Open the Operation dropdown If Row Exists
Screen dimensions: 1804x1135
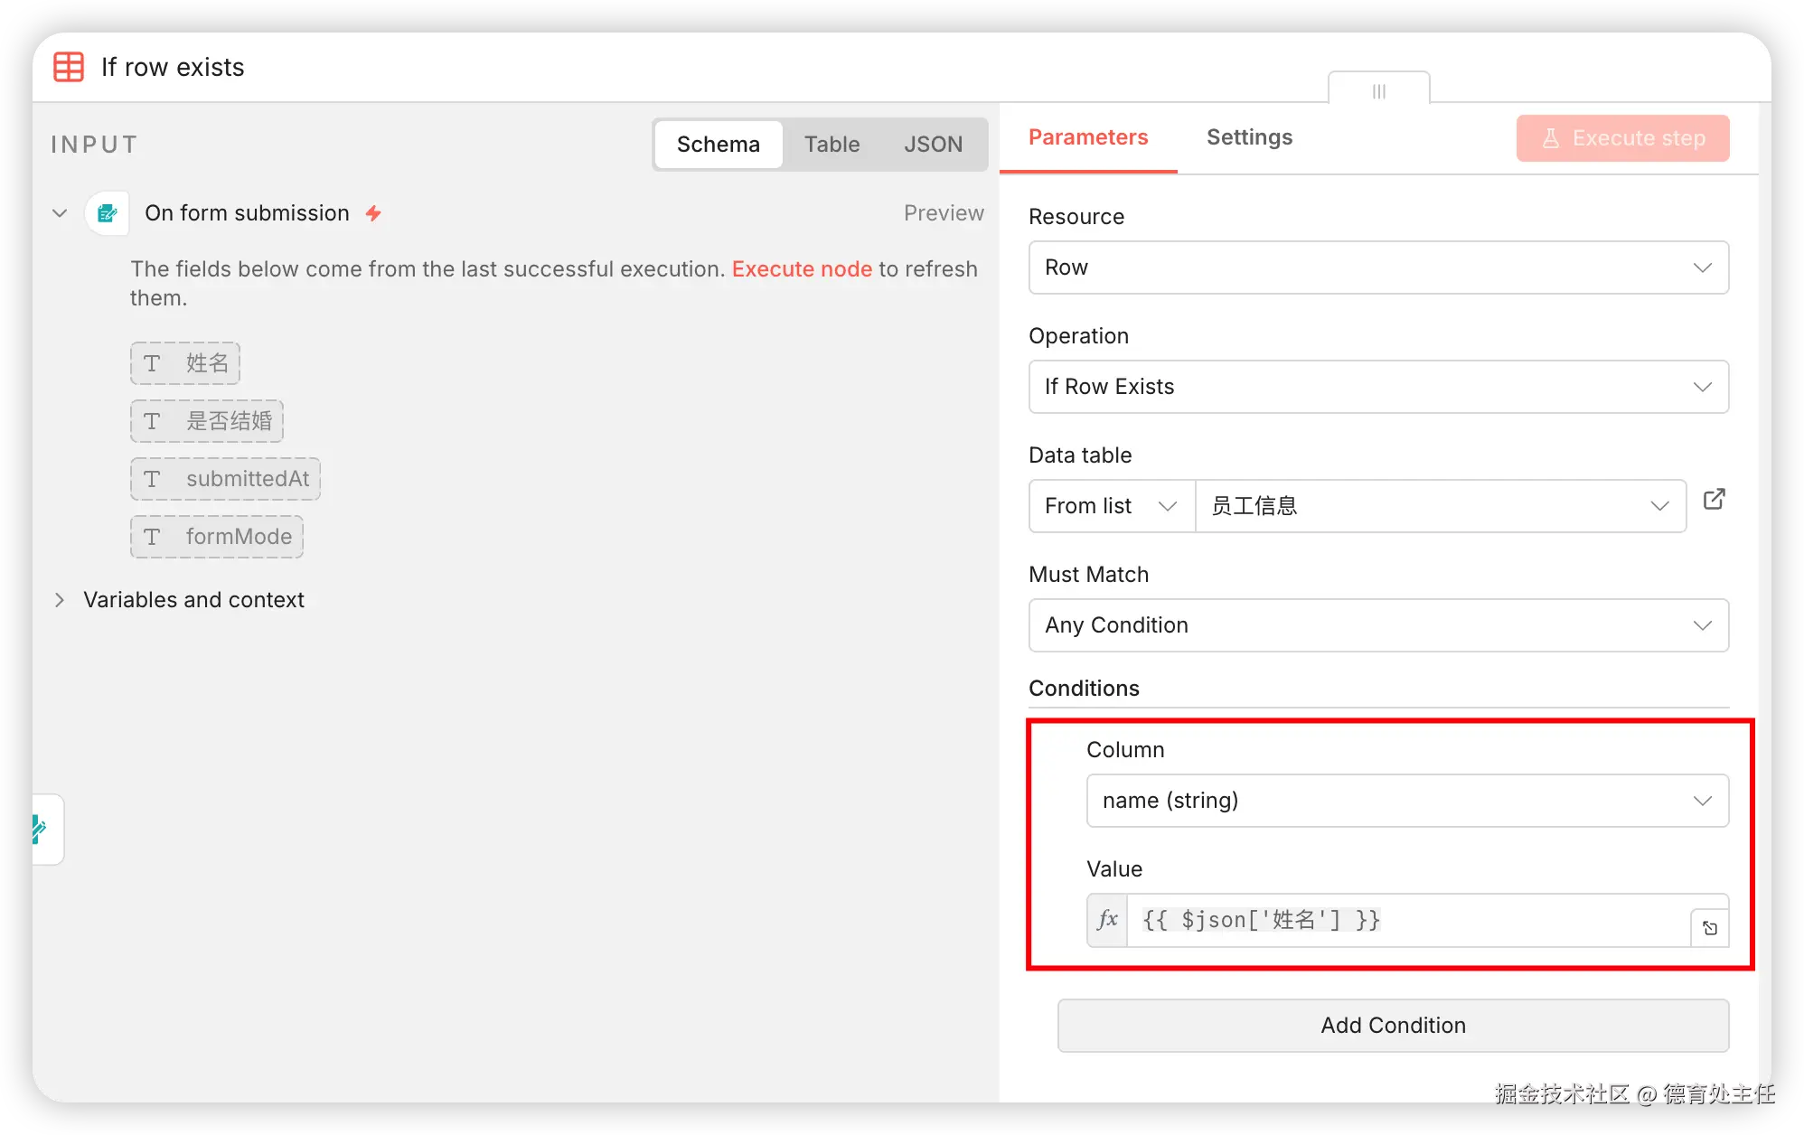pos(1377,387)
